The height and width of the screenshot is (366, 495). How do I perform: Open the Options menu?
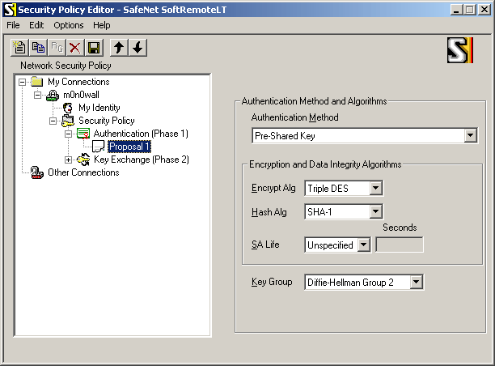[x=69, y=25]
